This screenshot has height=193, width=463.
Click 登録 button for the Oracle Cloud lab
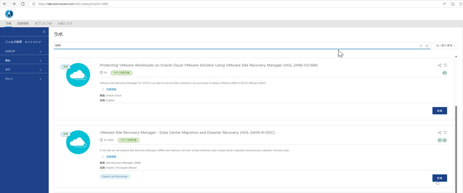pos(439,111)
